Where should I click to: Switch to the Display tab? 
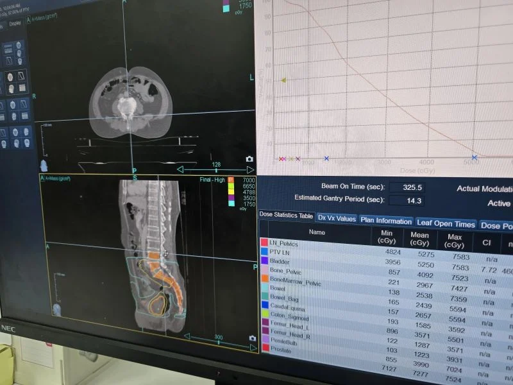click(x=14, y=24)
